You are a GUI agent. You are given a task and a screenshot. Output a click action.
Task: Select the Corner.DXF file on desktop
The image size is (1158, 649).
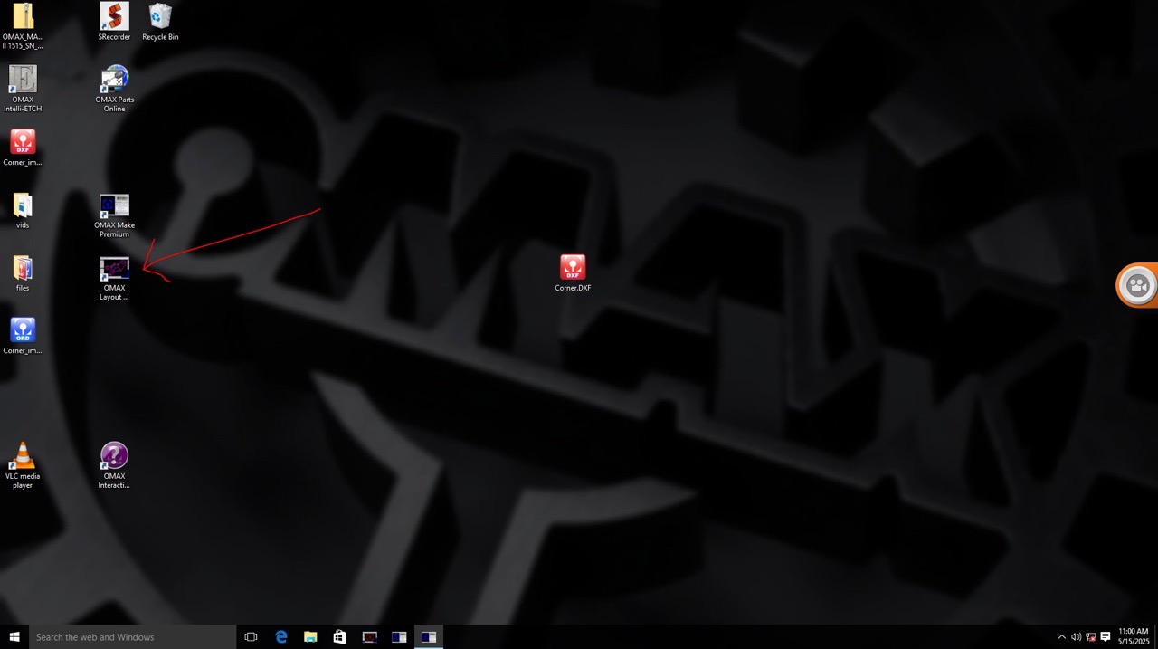click(x=573, y=272)
